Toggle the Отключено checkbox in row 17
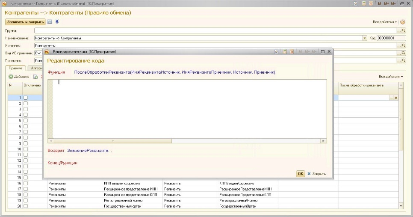This screenshot has width=413, height=217. click(x=26, y=189)
